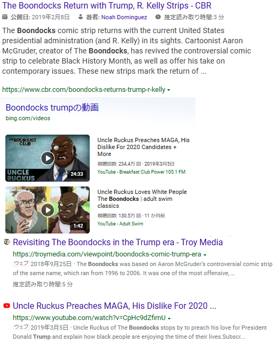
Task: Click the author person icon
Action: (x=81, y=17)
